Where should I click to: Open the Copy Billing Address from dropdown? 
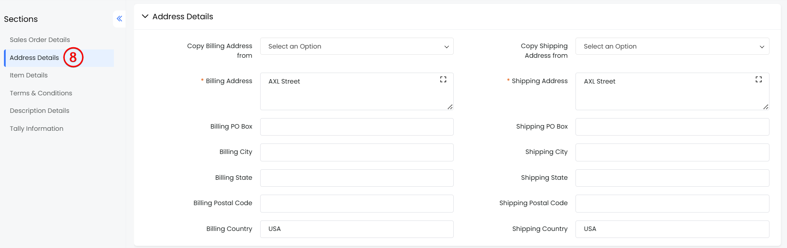[x=356, y=46]
